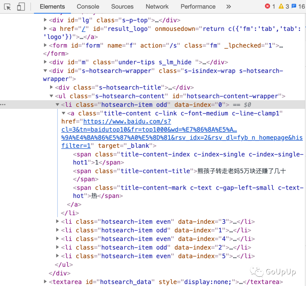Expand the s-hotsearch-title div

[51, 87]
